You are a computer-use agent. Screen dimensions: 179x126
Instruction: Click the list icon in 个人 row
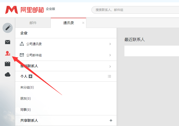pos(109,76)
